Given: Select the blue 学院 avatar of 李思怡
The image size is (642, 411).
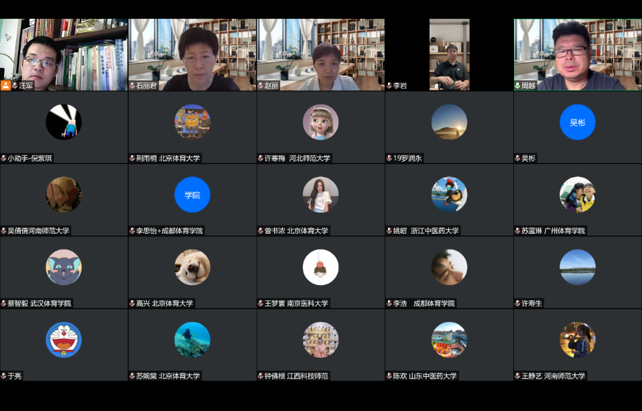Looking at the screenshot, I should click(x=192, y=195).
